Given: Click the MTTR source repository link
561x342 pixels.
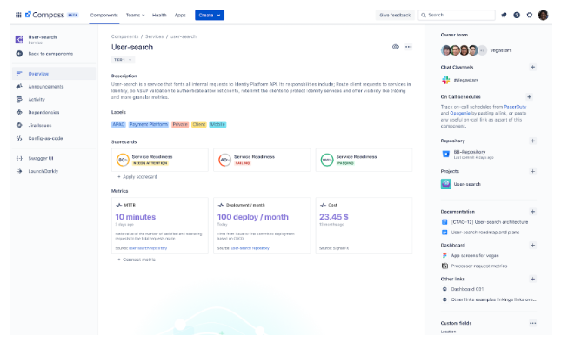Looking at the screenshot, I should [148, 248].
